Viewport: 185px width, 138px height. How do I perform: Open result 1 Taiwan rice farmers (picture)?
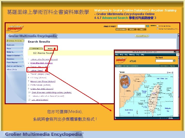point(44,59)
